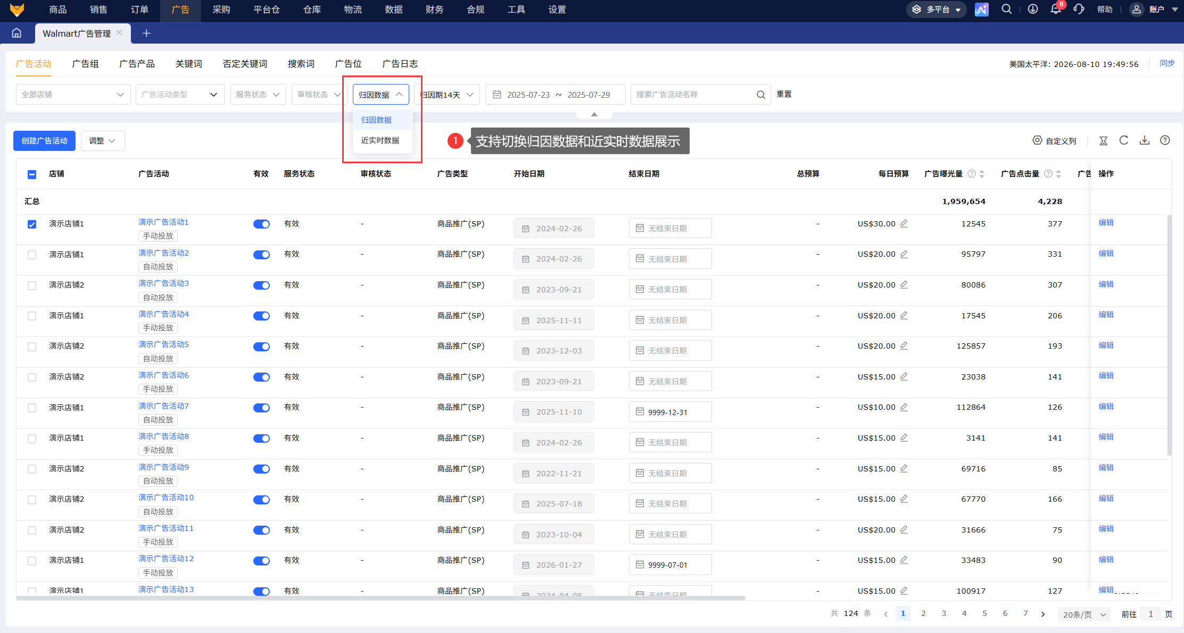Toggle select-all checkbox in header
The height and width of the screenshot is (633, 1184).
point(32,174)
